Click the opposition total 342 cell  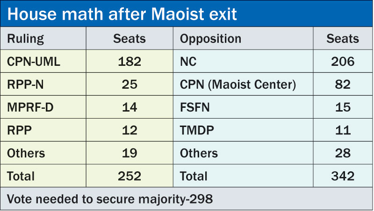[x=342, y=176]
